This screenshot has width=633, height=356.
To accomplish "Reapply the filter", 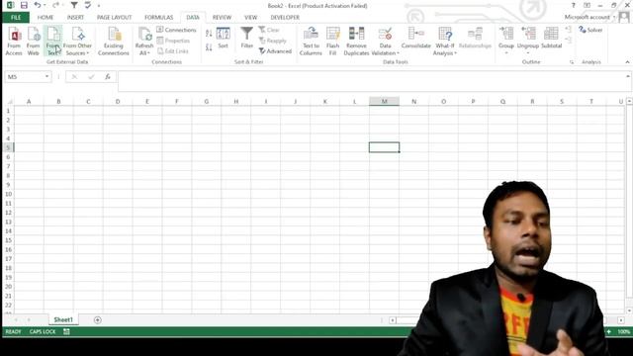I will [273, 41].
